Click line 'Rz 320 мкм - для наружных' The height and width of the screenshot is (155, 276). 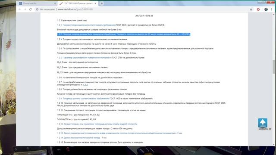click(104, 73)
